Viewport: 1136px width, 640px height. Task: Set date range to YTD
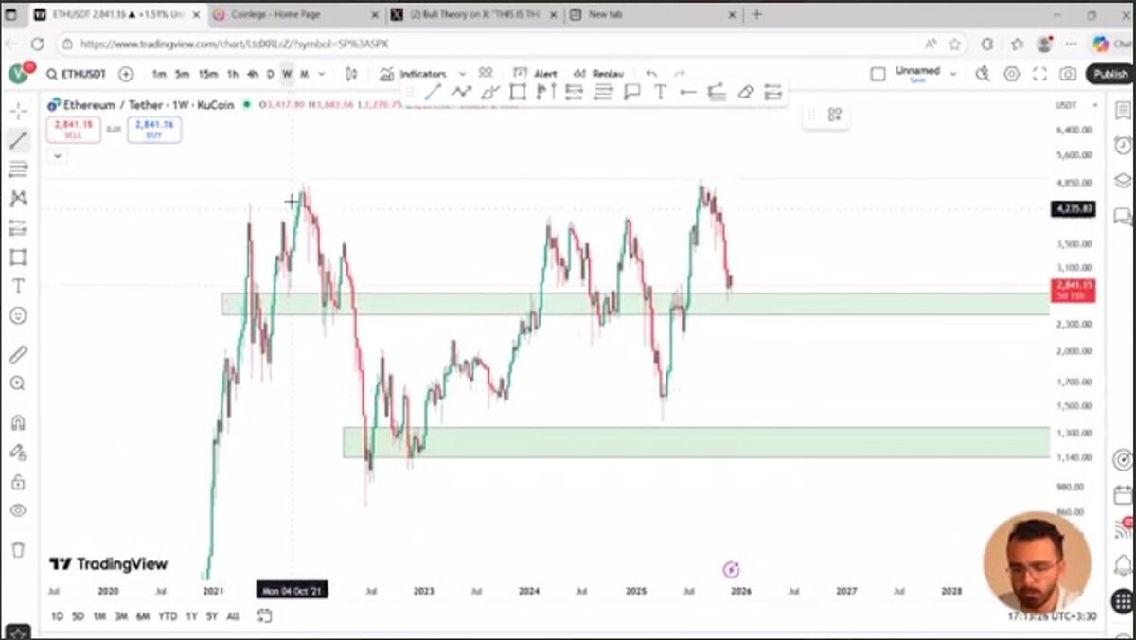168,616
